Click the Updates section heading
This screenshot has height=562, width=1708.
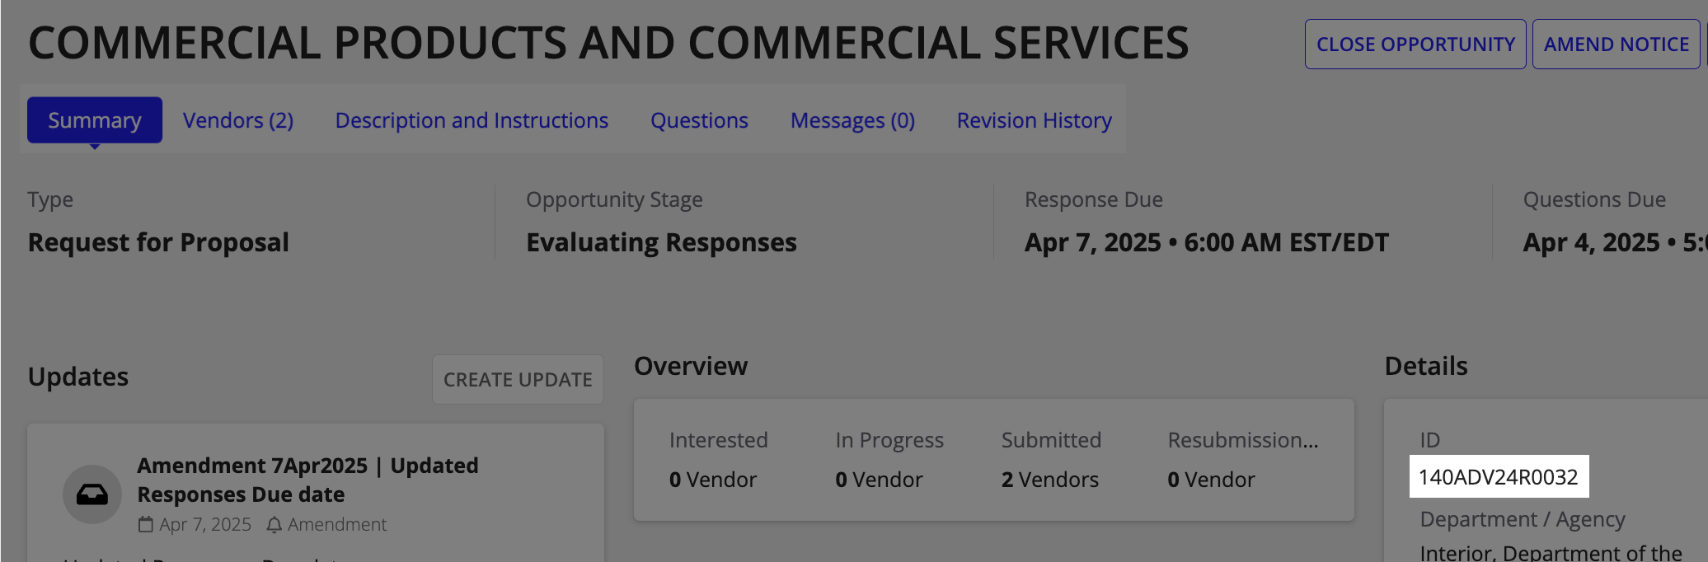78,377
